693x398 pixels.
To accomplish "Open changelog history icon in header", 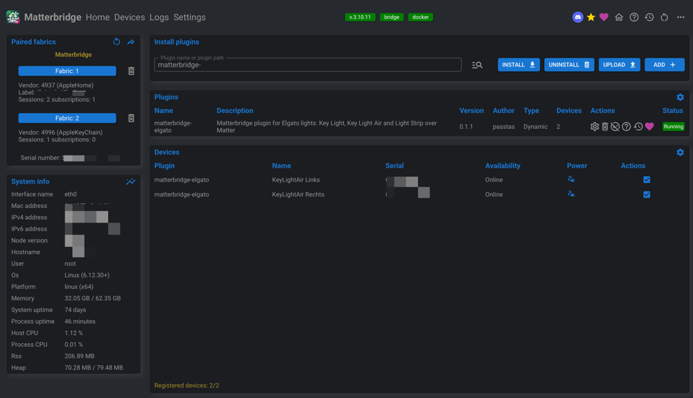I will [649, 17].
